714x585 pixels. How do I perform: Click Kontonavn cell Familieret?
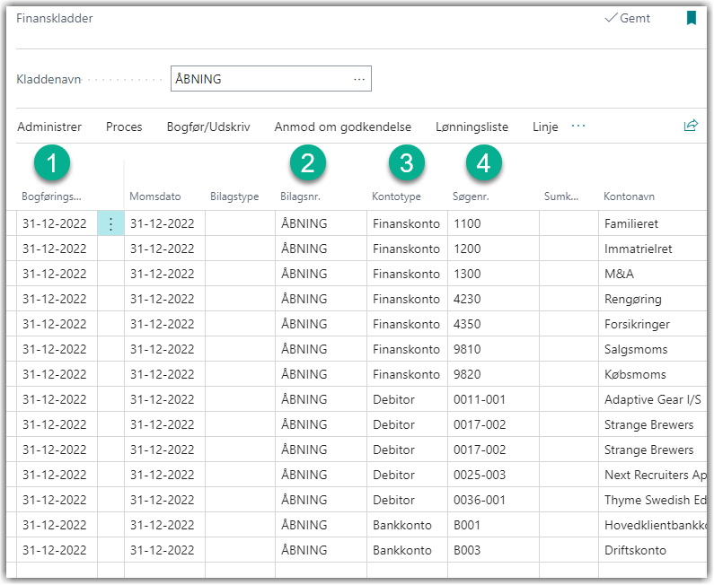pyautogui.click(x=653, y=223)
